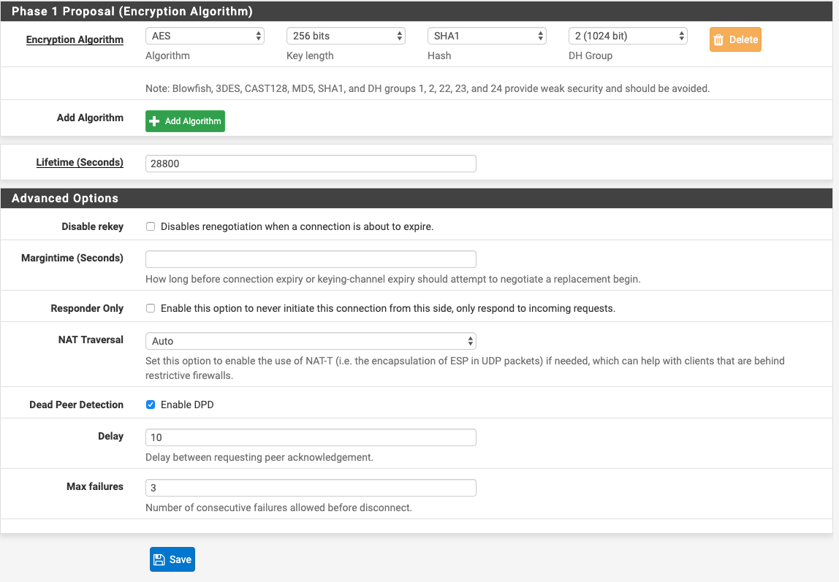Screen dimensions: 839x582
Task: Open the SHA1 Hash dropdown
Action: 487,36
